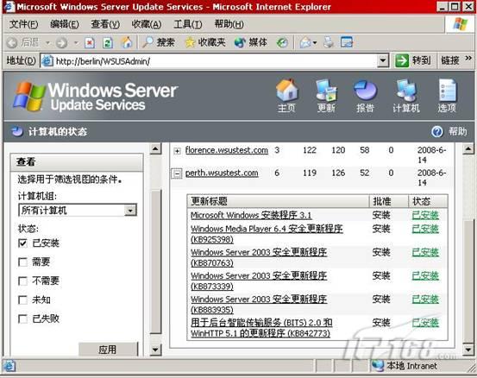
Task: Open the 查看(V) menu
Action: coord(105,24)
